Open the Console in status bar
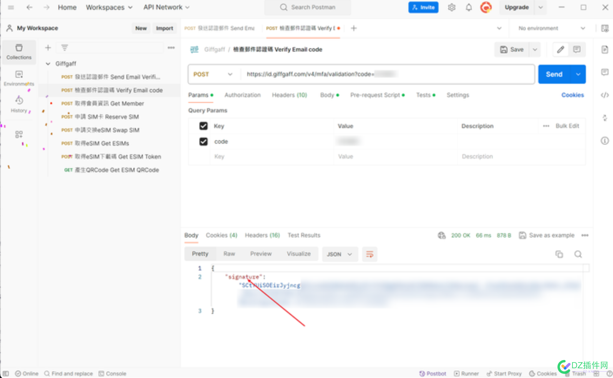613x378 pixels. point(112,374)
